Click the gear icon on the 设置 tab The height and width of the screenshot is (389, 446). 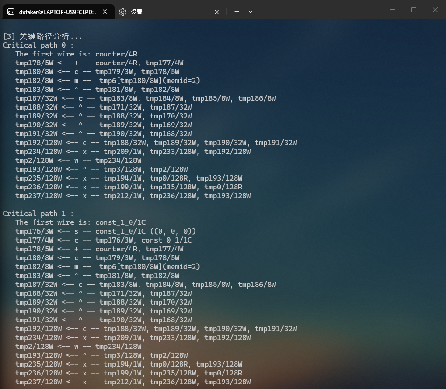pyautogui.click(x=123, y=12)
